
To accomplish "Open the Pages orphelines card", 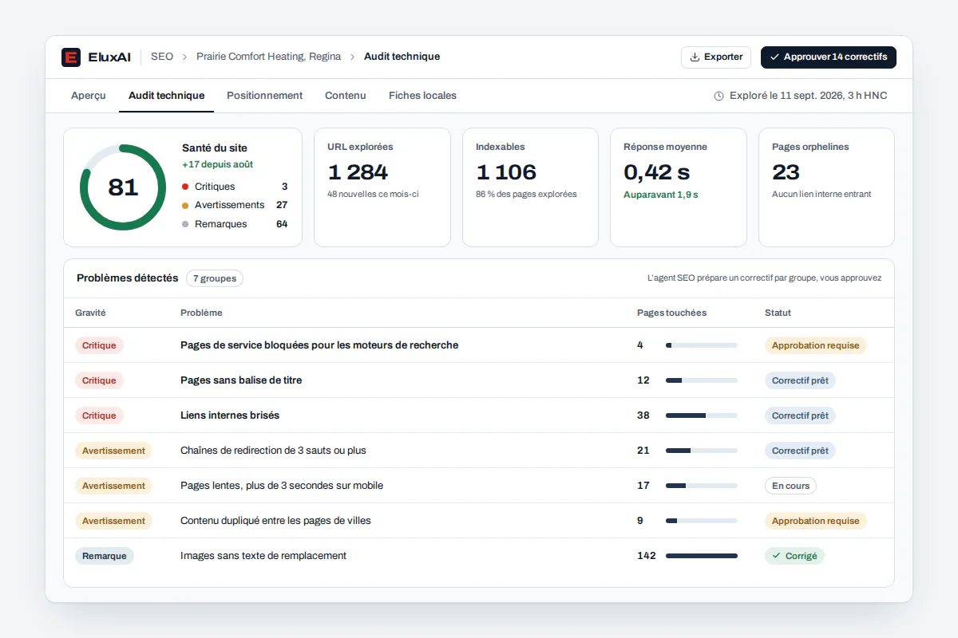I will 826,187.
